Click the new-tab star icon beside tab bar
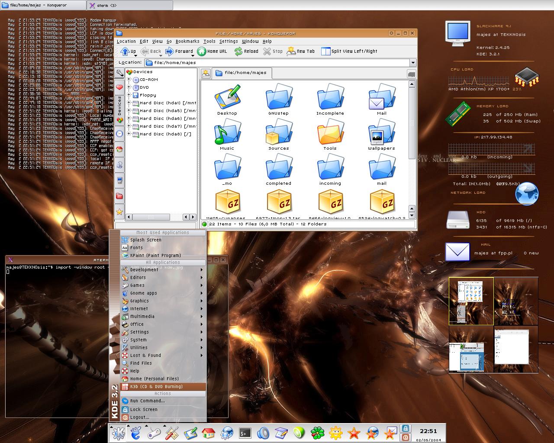Screen dimensions: 554x443 coord(206,73)
